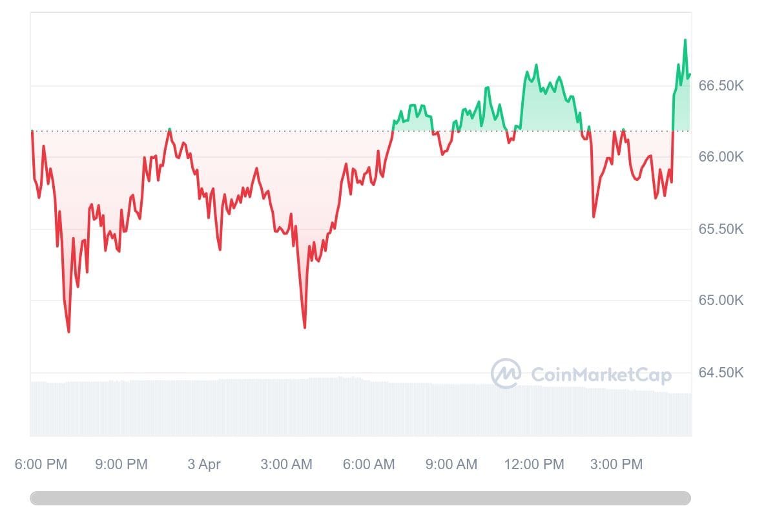Click the 65.00K price axis label

pos(721,301)
